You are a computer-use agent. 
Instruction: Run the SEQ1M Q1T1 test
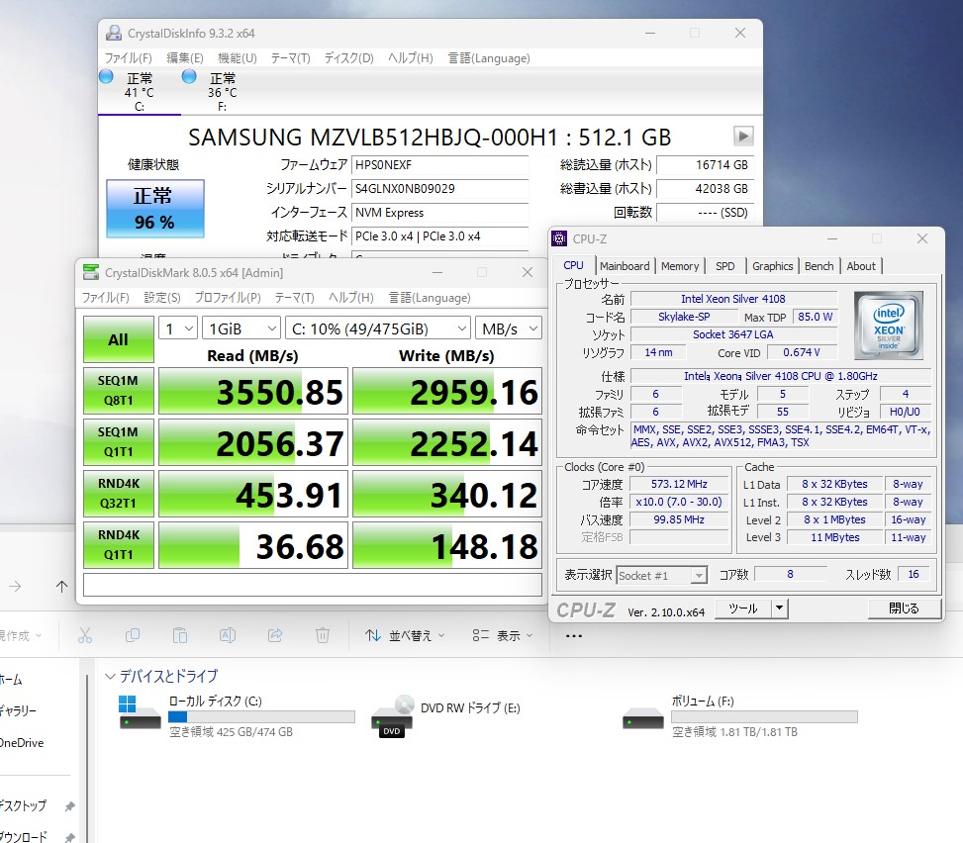pyautogui.click(x=118, y=442)
